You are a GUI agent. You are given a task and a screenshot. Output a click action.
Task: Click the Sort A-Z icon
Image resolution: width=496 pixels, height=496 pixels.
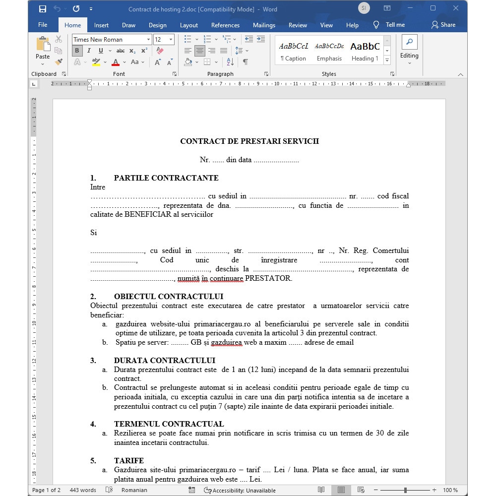230,62
